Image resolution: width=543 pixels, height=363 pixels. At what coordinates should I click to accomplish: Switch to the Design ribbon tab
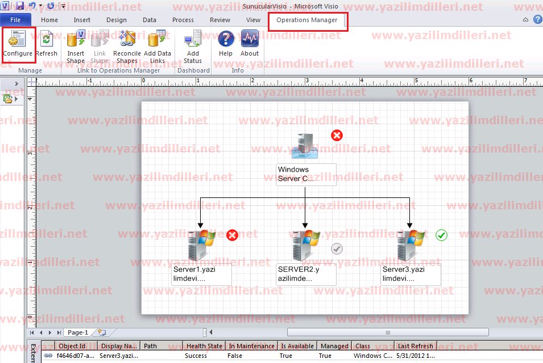click(x=117, y=20)
